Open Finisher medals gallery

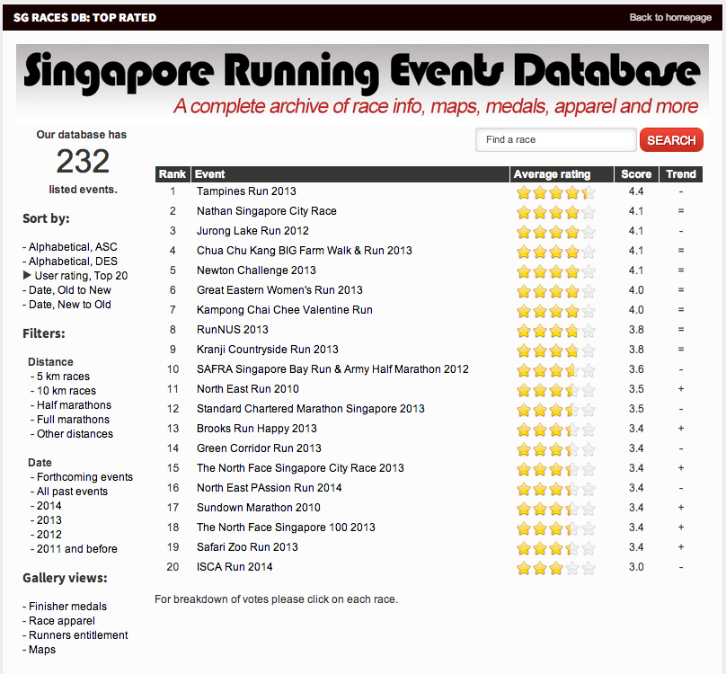coord(67,607)
